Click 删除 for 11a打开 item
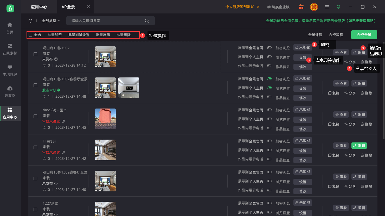The height and width of the screenshot is (216, 385). pyautogui.click(x=366, y=155)
